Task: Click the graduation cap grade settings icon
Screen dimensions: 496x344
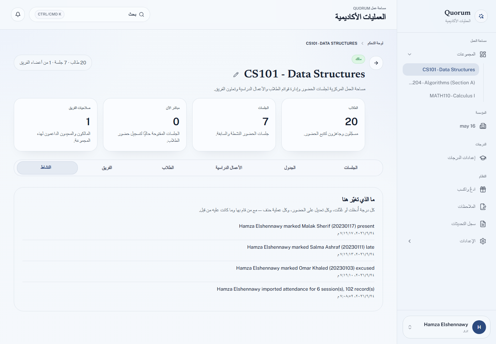Action: [483, 158]
